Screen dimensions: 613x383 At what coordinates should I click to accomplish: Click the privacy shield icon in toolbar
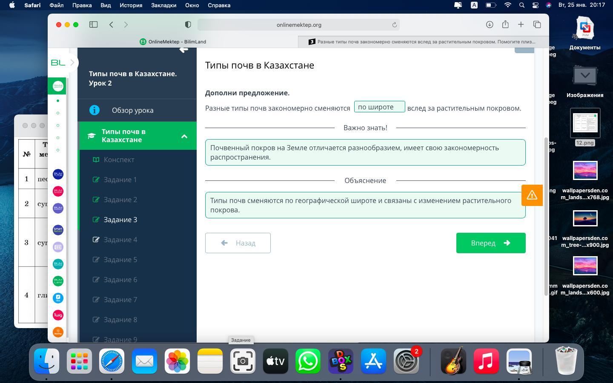click(x=188, y=25)
